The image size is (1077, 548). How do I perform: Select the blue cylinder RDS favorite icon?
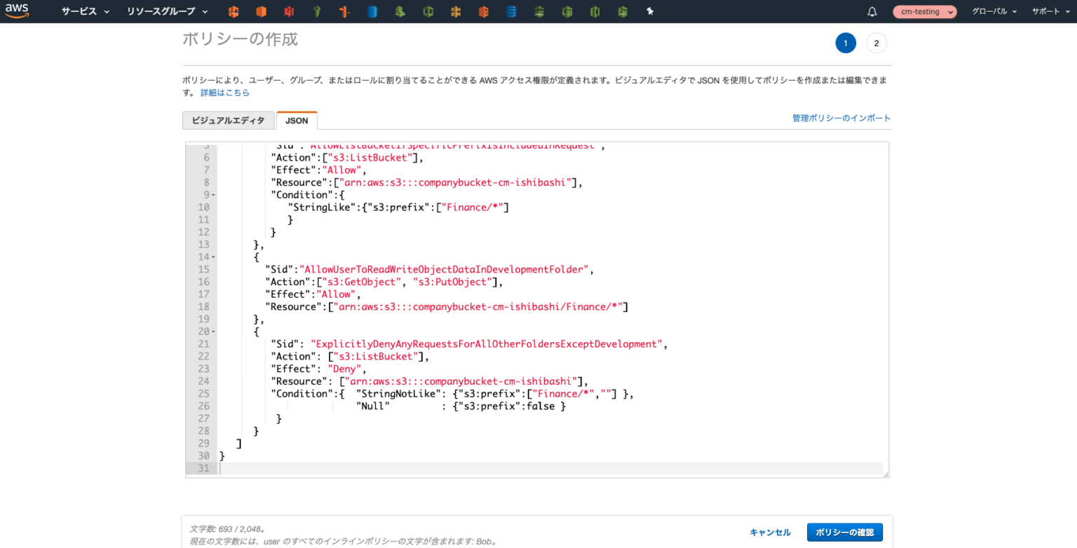[x=372, y=11]
